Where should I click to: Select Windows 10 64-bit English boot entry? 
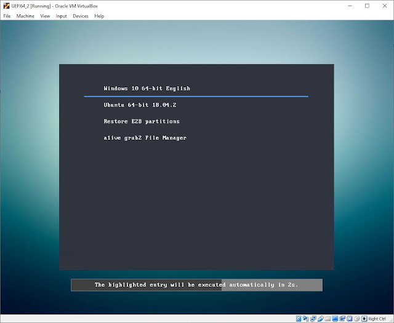coord(147,89)
